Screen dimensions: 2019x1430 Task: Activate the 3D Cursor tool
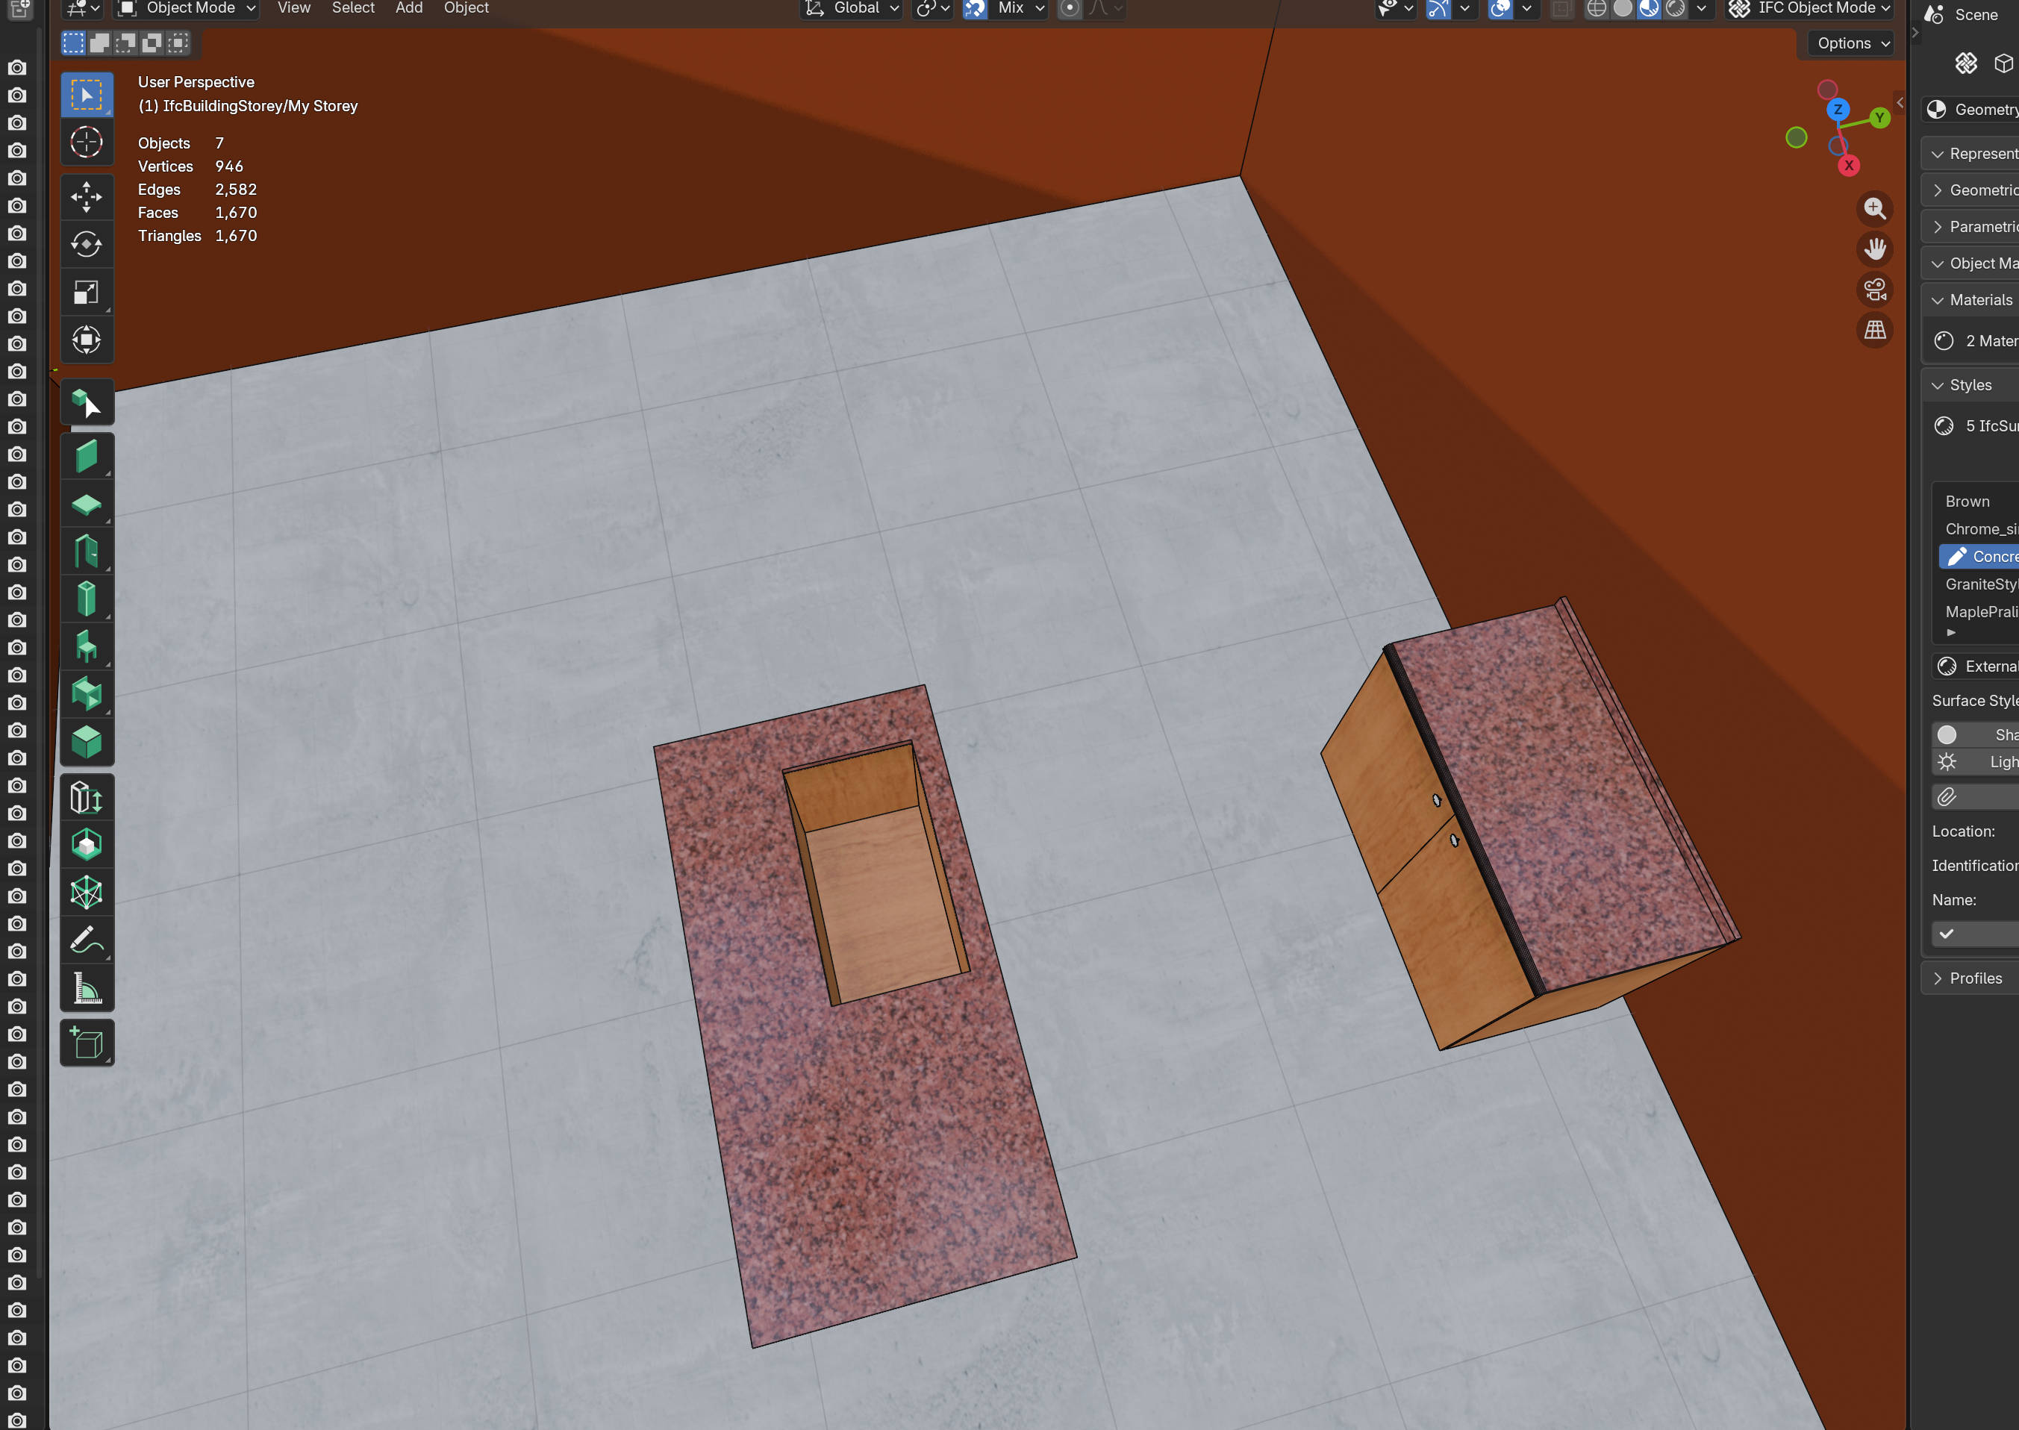[x=87, y=142]
